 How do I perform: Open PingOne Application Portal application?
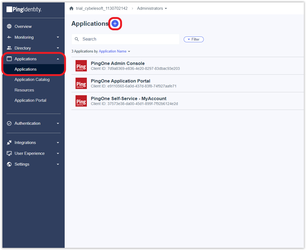[120, 81]
